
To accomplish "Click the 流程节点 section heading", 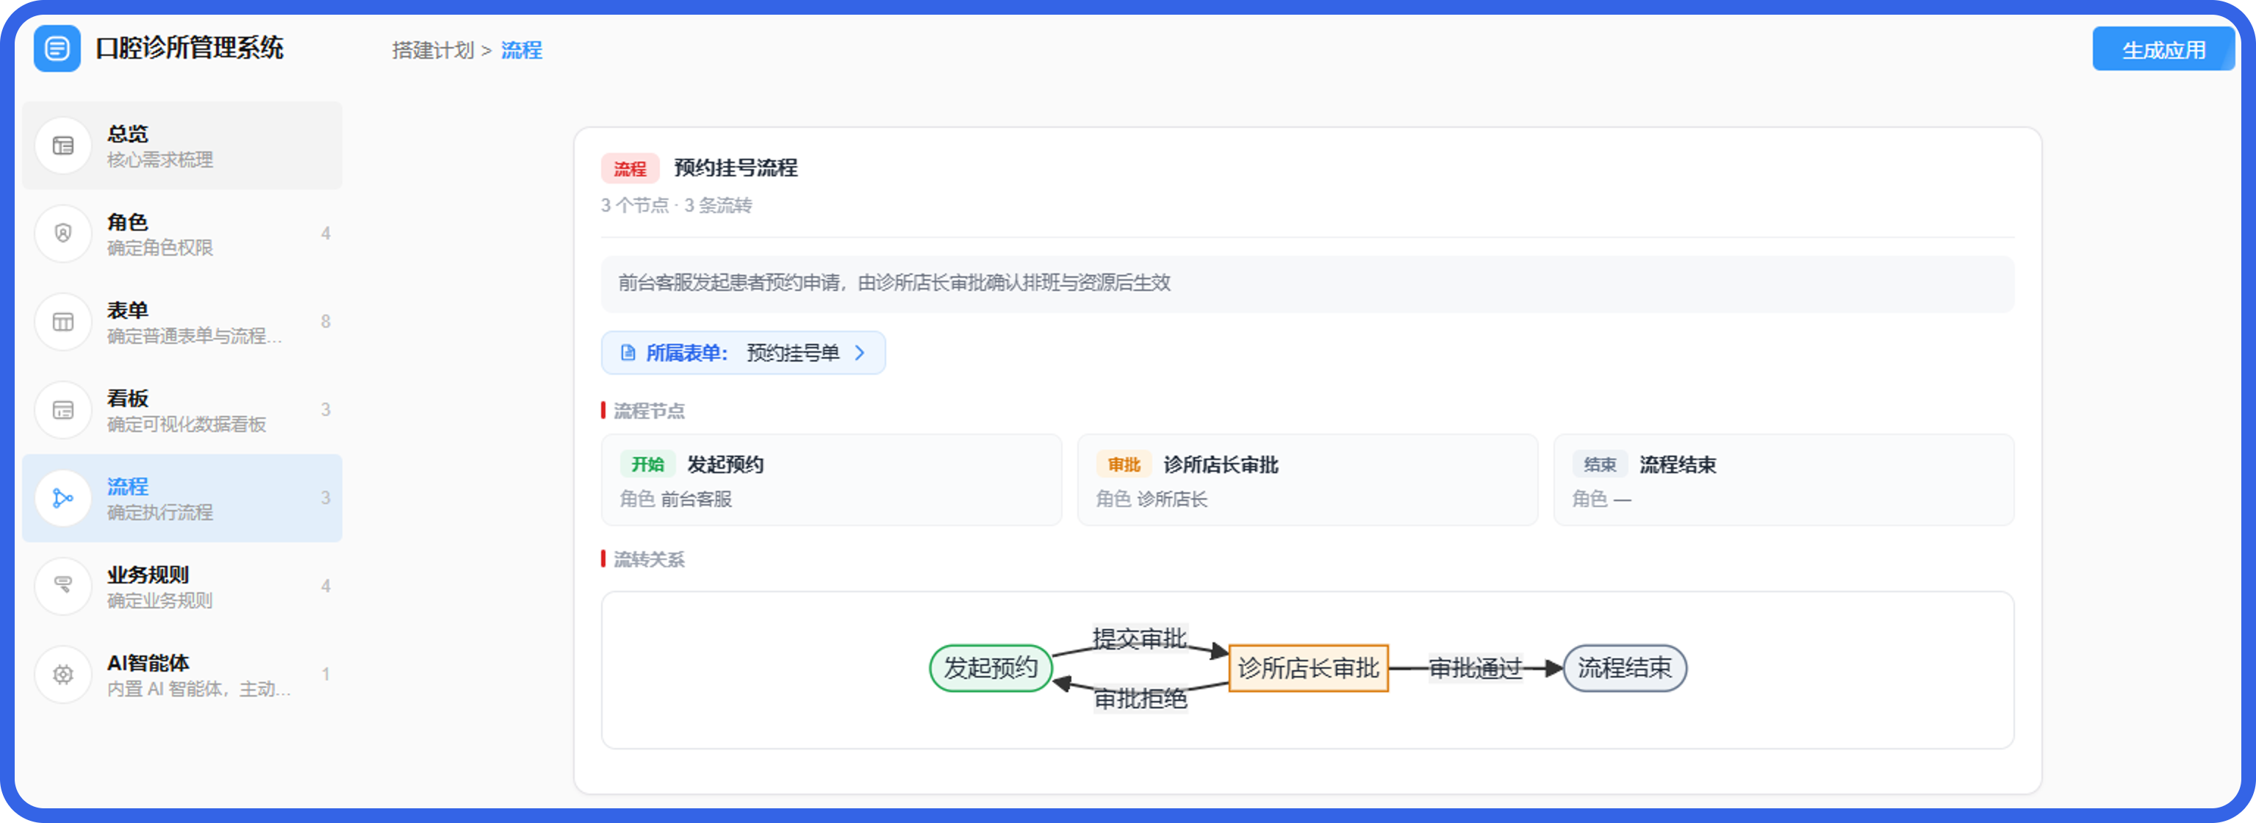I will (648, 411).
